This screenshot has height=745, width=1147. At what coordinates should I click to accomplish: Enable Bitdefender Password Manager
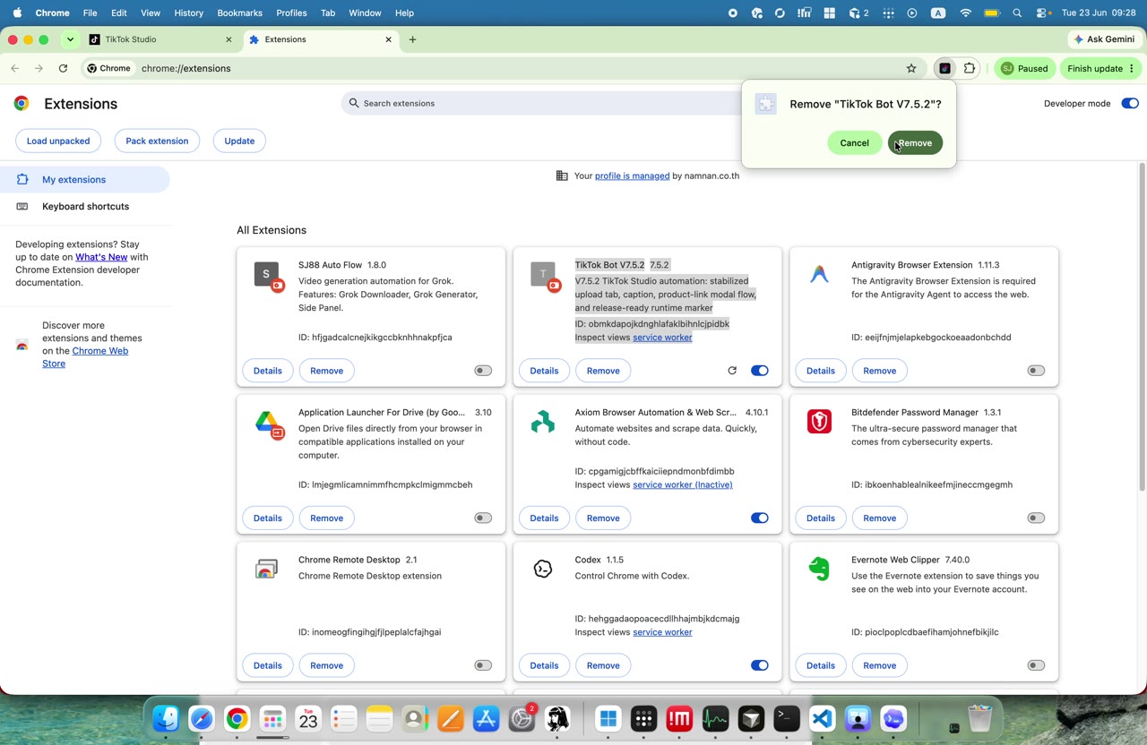click(1036, 518)
